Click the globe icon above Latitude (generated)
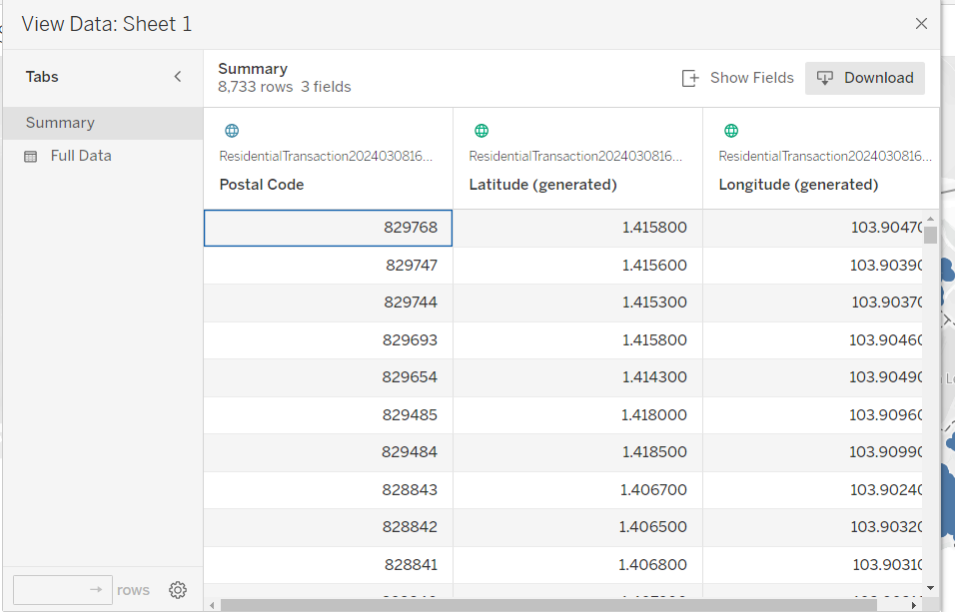This screenshot has width=955, height=612. tap(481, 131)
